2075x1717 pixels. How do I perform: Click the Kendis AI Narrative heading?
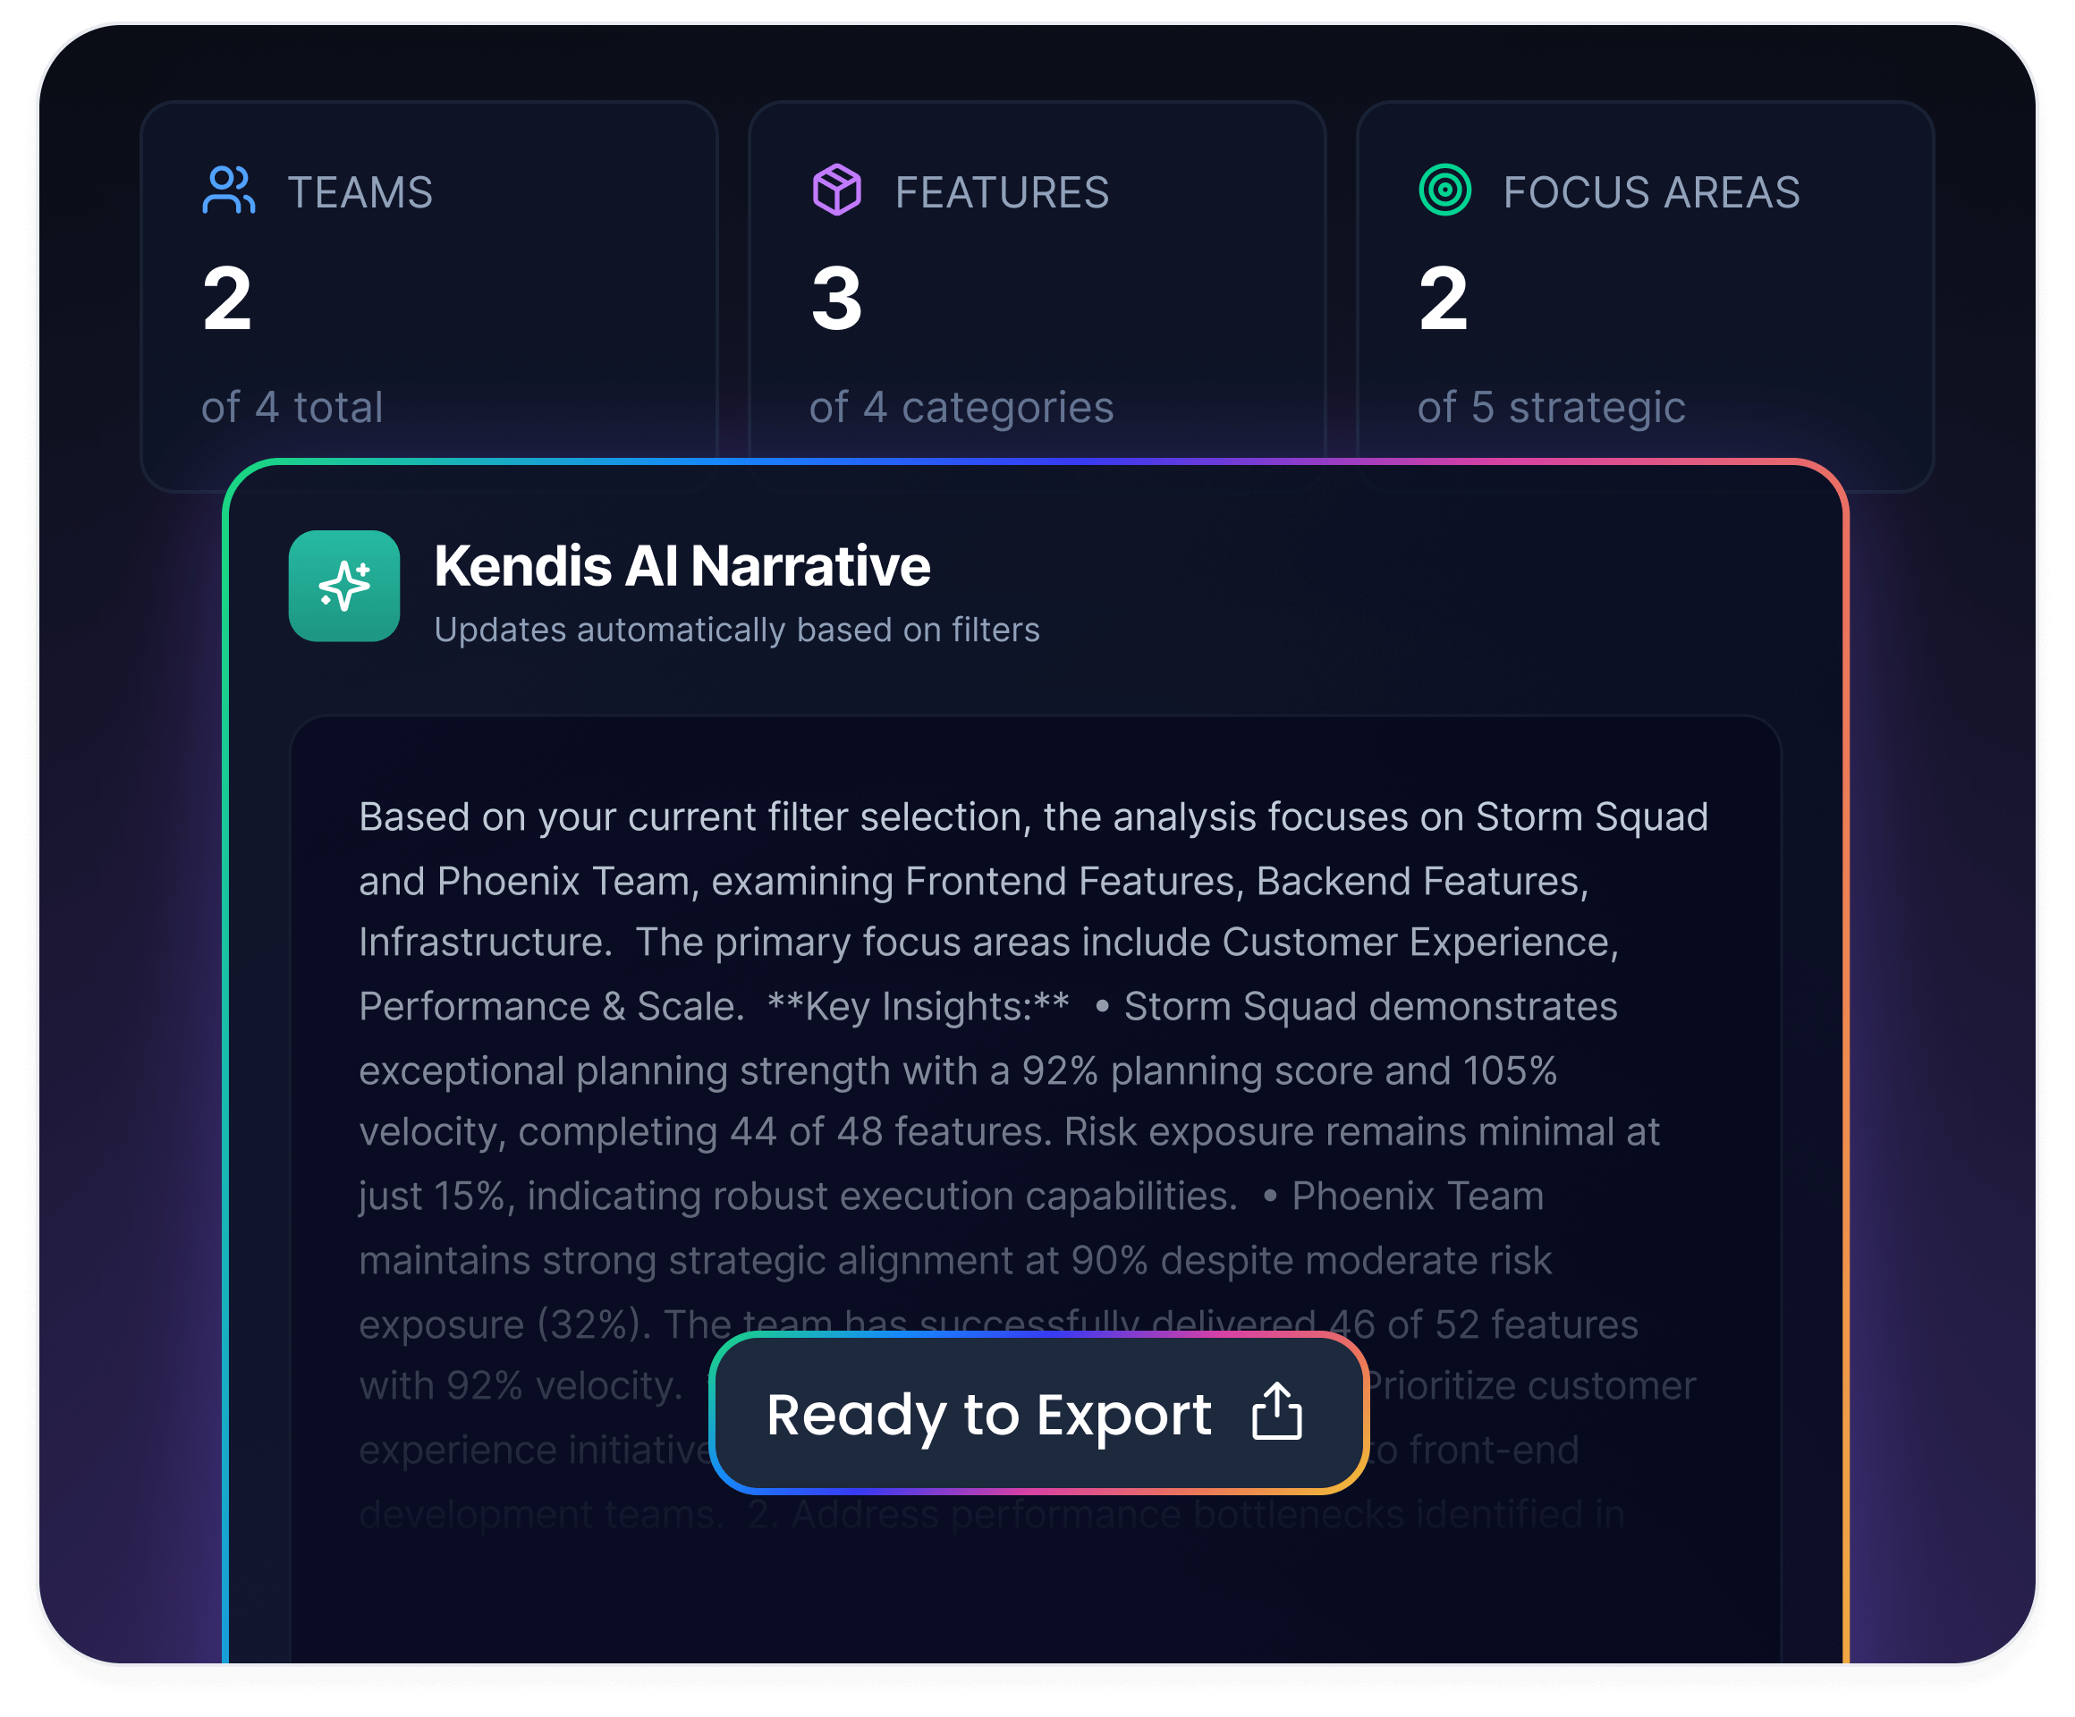click(x=682, y=566)
